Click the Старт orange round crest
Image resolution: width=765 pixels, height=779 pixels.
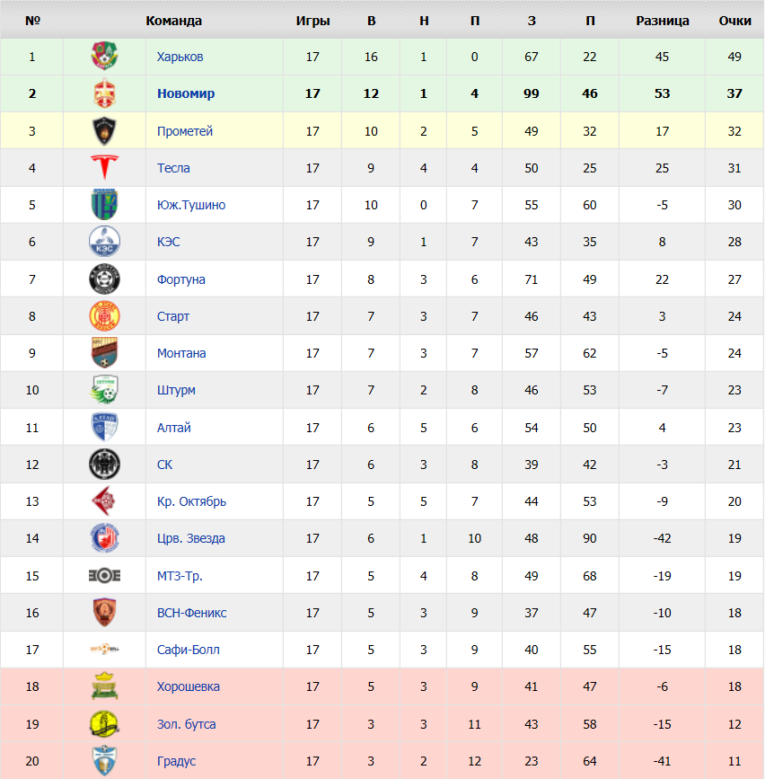[104, 316]
